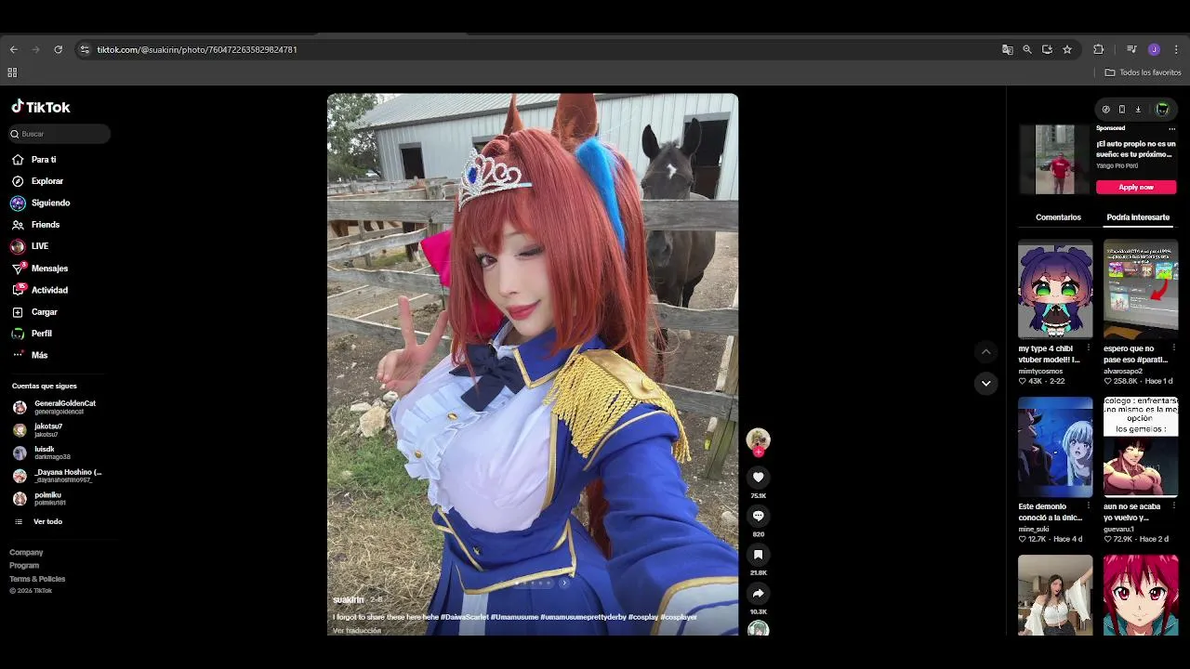
Task: Open the 'Este demonio conoció' video thumbnail
Action: (1055, 447)
